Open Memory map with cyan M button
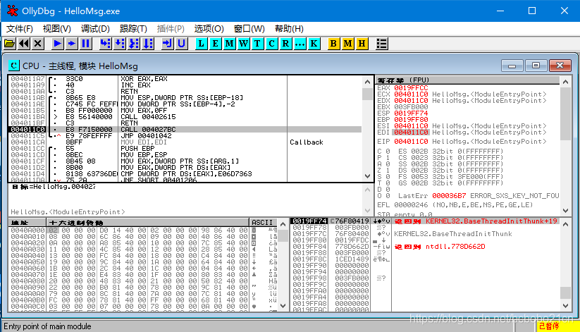Image resolution: width=580 pixels, height=332 pixels. 229,44
